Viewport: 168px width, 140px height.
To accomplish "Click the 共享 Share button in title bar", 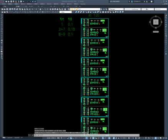I will tap(34, 2).
